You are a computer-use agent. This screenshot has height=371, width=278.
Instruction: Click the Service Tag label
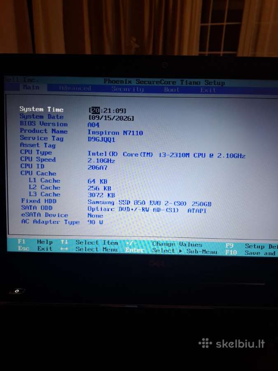click(42, 138)
